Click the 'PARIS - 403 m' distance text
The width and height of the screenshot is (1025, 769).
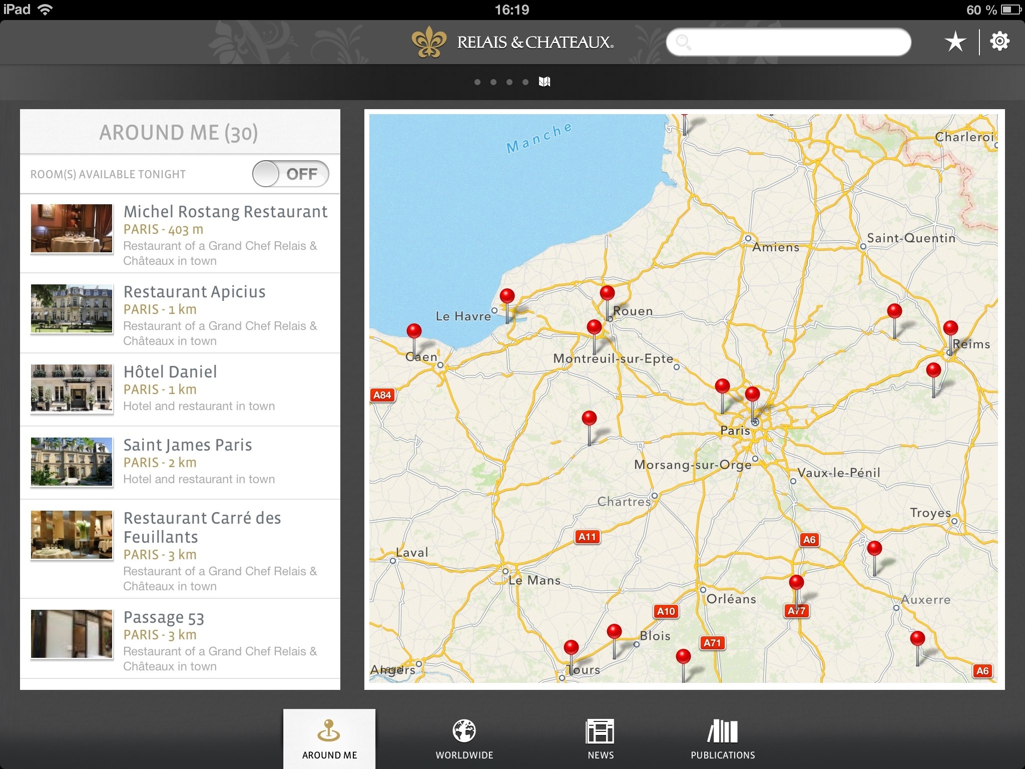164,230
